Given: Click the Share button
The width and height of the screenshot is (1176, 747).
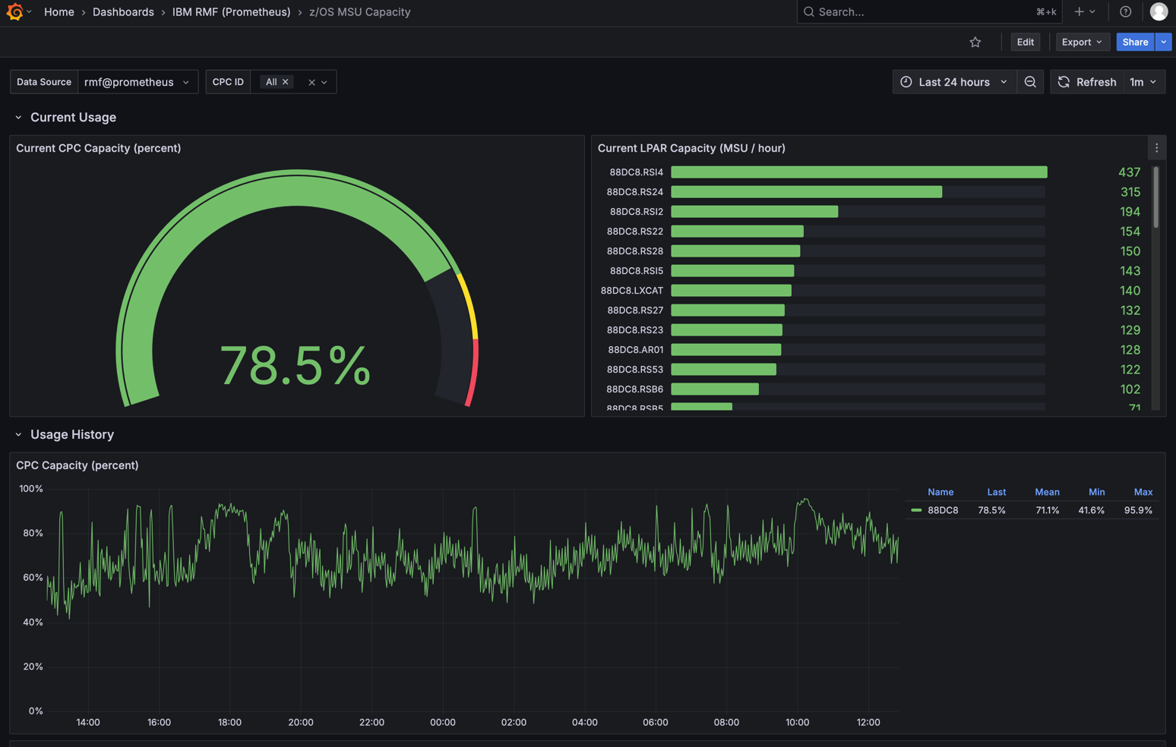Looking at the screenshot, I should point(1135,43).
